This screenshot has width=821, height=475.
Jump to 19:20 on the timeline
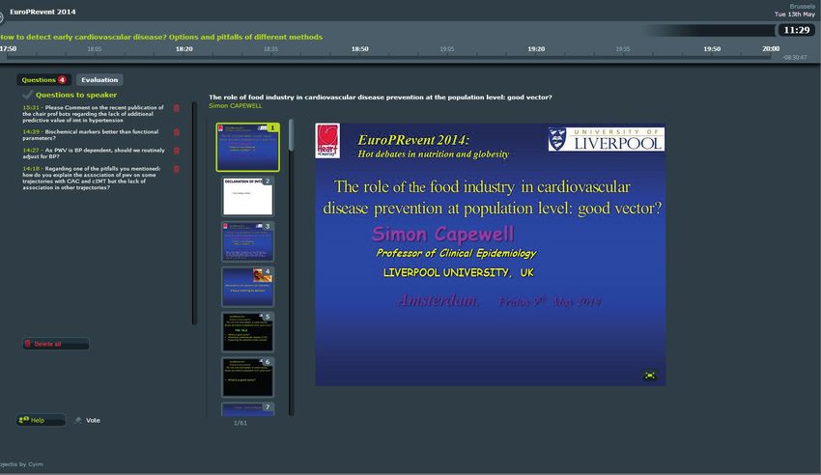click(536, 48)
